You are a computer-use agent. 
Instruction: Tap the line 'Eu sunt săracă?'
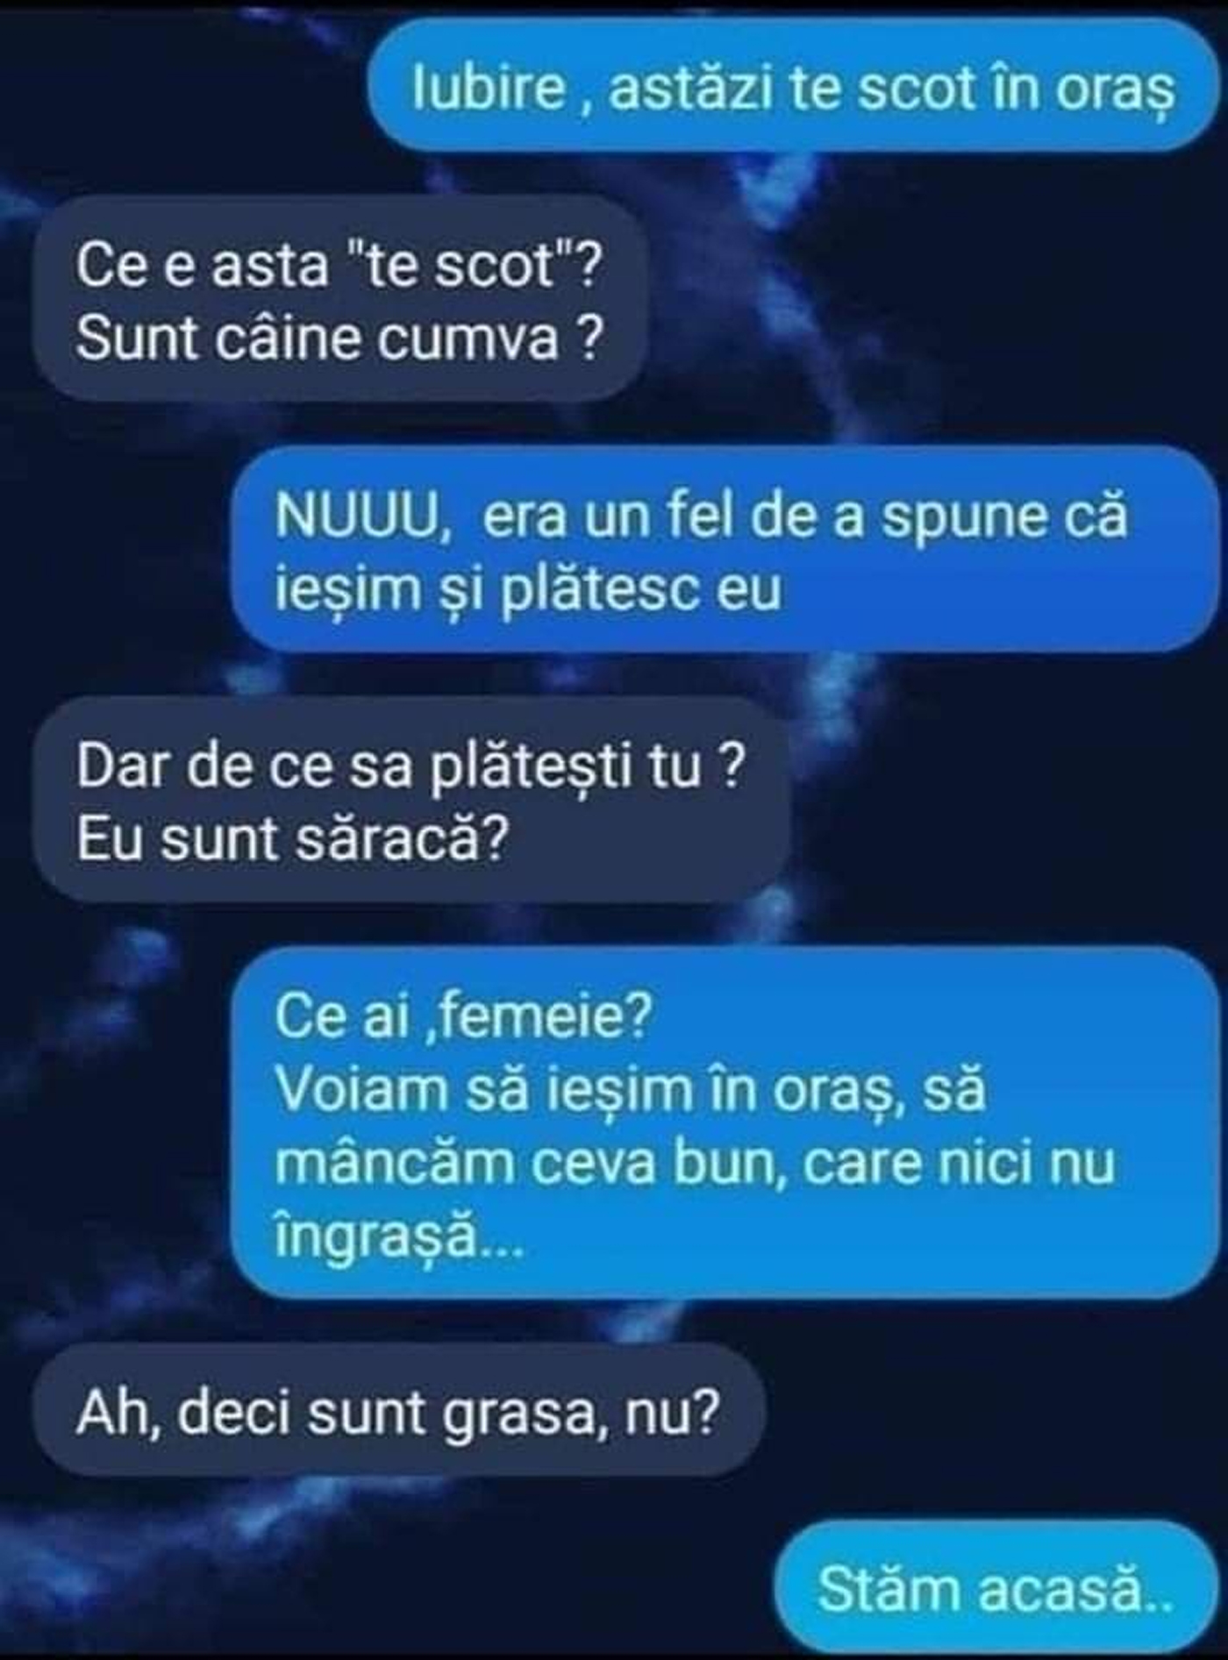pyautogui.click(x=292, y=839)
